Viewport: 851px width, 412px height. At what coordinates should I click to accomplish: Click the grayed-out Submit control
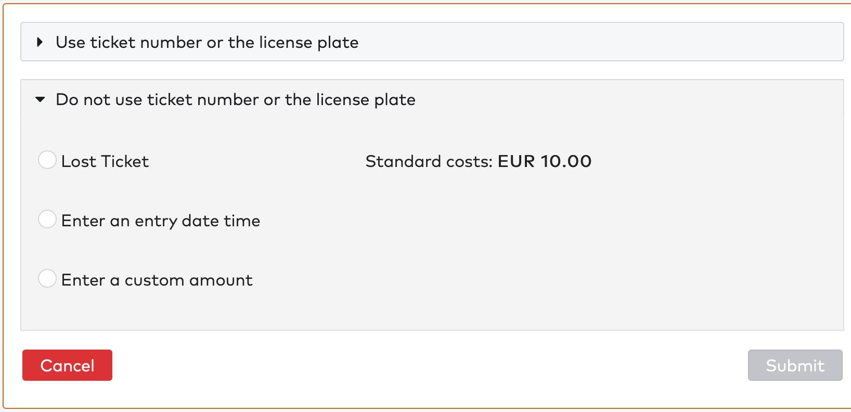(x=794, y=365)
